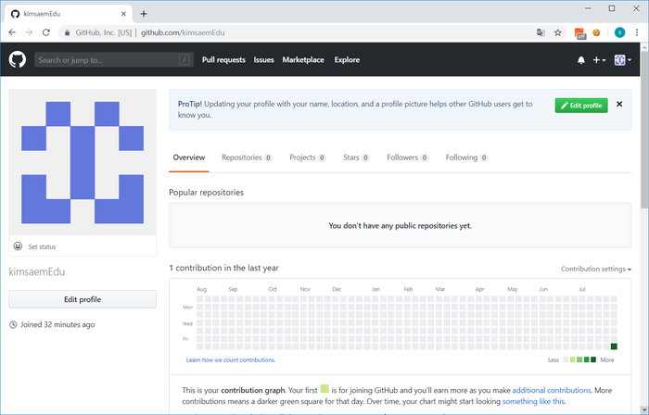This screenshot has width=649, height=415.
Task: Open the Followers tab
Action: [x=407, y=157]
